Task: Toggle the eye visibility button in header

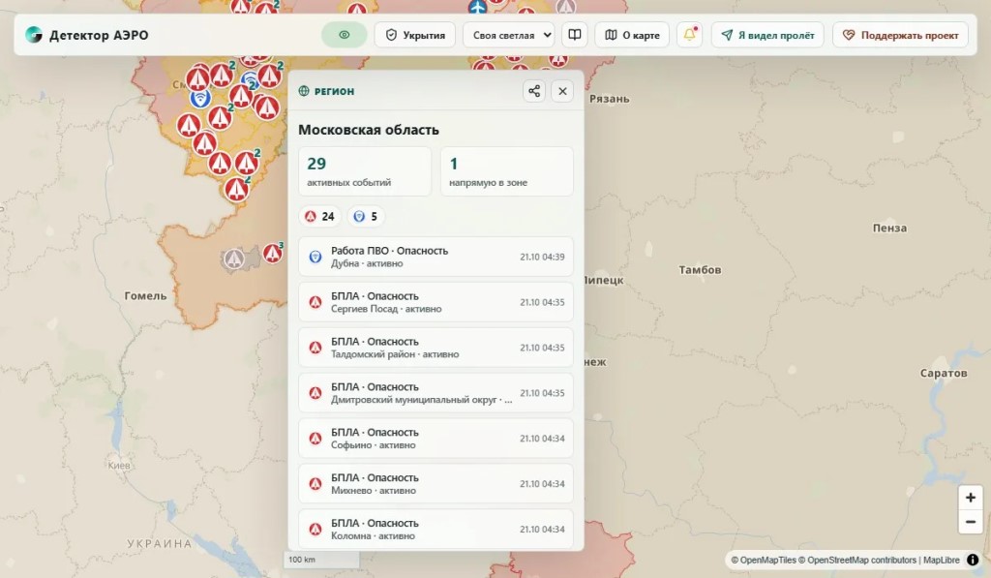Action: click(344, 35)
